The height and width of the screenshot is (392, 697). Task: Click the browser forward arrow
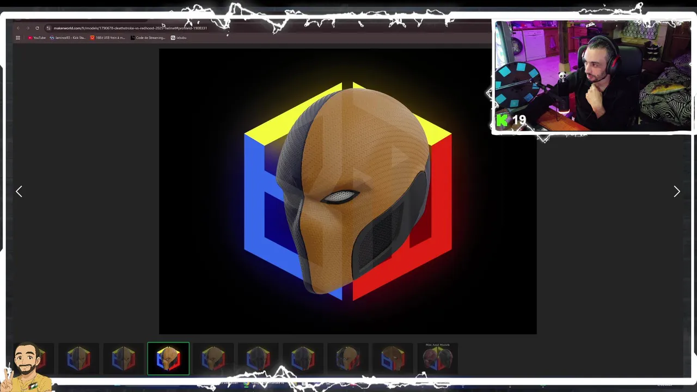coord(27,28)
